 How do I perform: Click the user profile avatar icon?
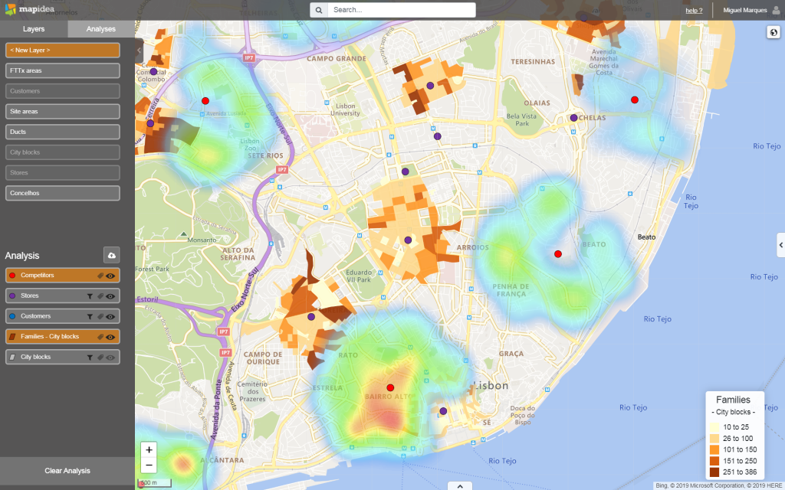(x=776, y=10)
